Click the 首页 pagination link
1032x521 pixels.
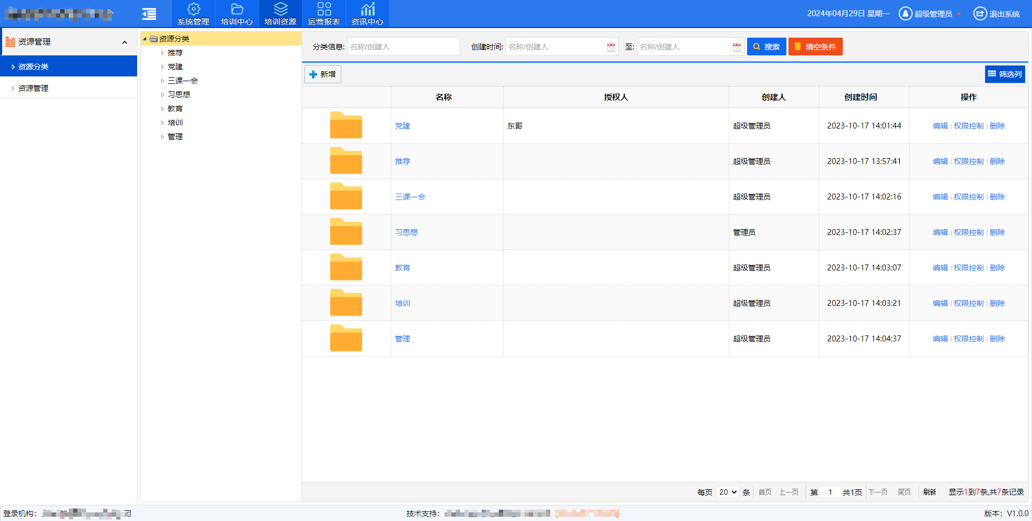click(x=765, y=492)
